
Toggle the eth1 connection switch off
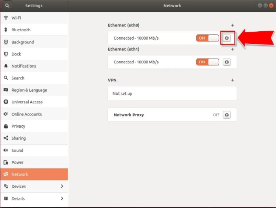click(208, 62)
